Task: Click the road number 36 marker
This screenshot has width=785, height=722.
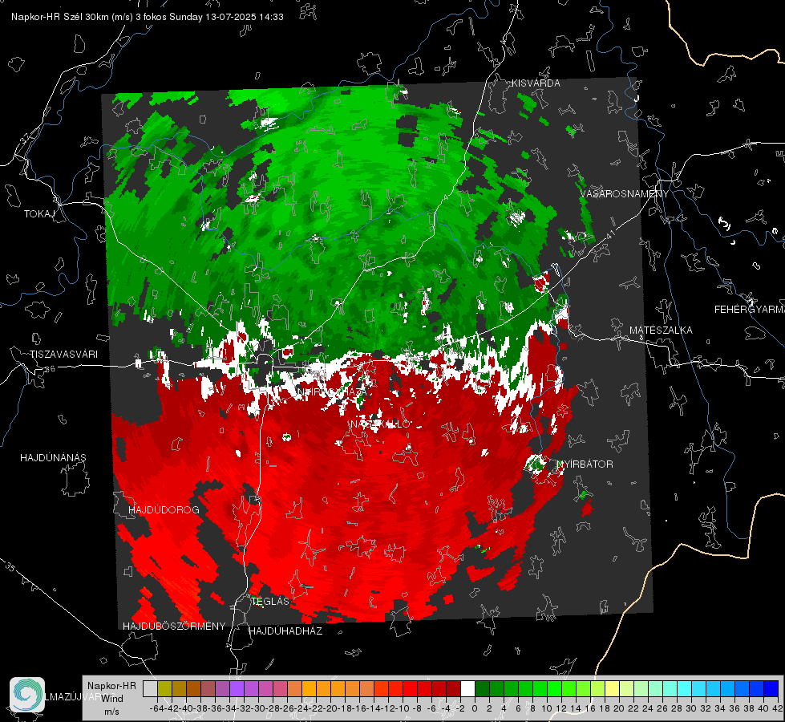Action: [x=50, y=369]
